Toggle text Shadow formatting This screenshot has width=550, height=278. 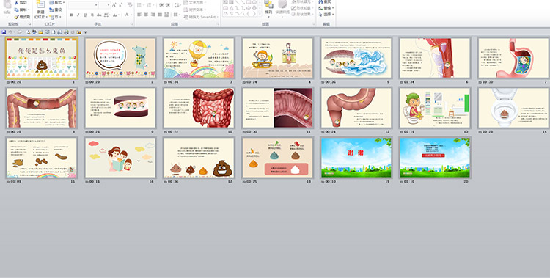pyautogui.click(x=92, y=15)
